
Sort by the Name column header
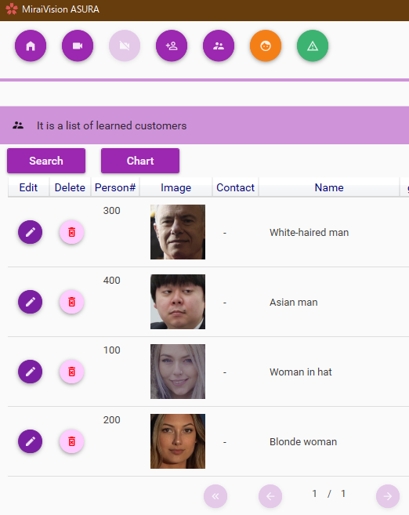coord(329,187)
